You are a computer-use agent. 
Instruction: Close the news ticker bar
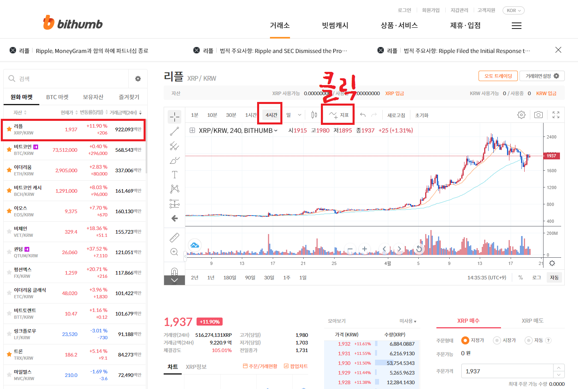click(558, 50)
